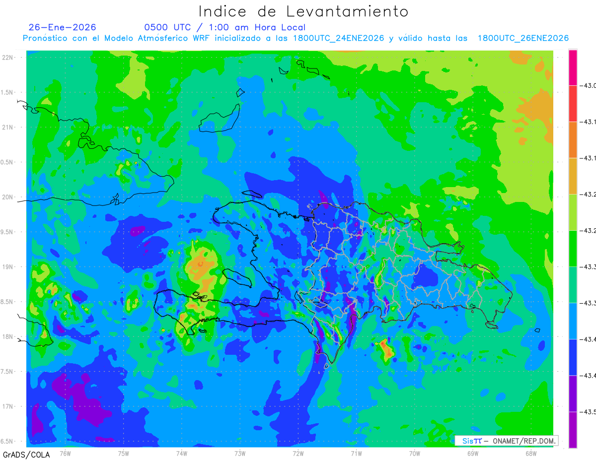This screenshot has height=460, width=596.
Task: Click the '22N' latitude label
Action: click(8, 57)
